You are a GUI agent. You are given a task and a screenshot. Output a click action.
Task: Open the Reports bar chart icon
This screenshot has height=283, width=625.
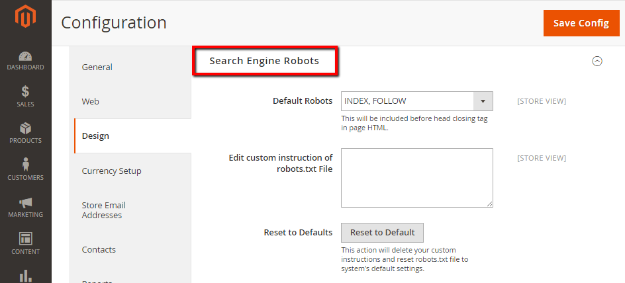point(25,274)
